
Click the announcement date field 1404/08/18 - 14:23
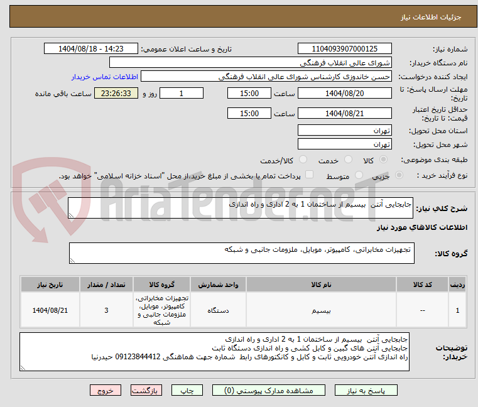pyautogui.click(x=91, y=49)
